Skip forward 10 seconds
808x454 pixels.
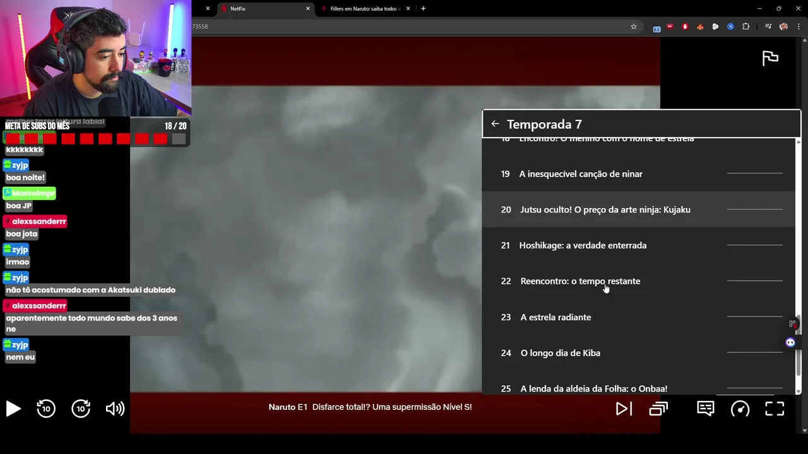pos(81,409)
